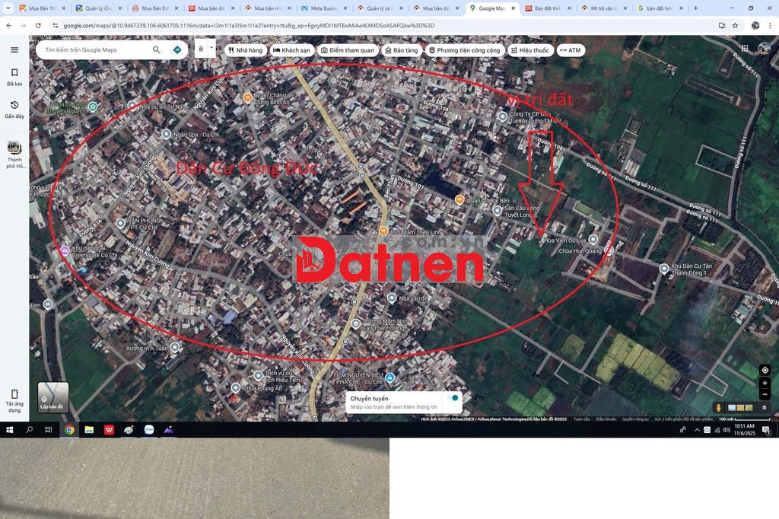
Task: Open the Đã lưu saved places
Action: 14,77
